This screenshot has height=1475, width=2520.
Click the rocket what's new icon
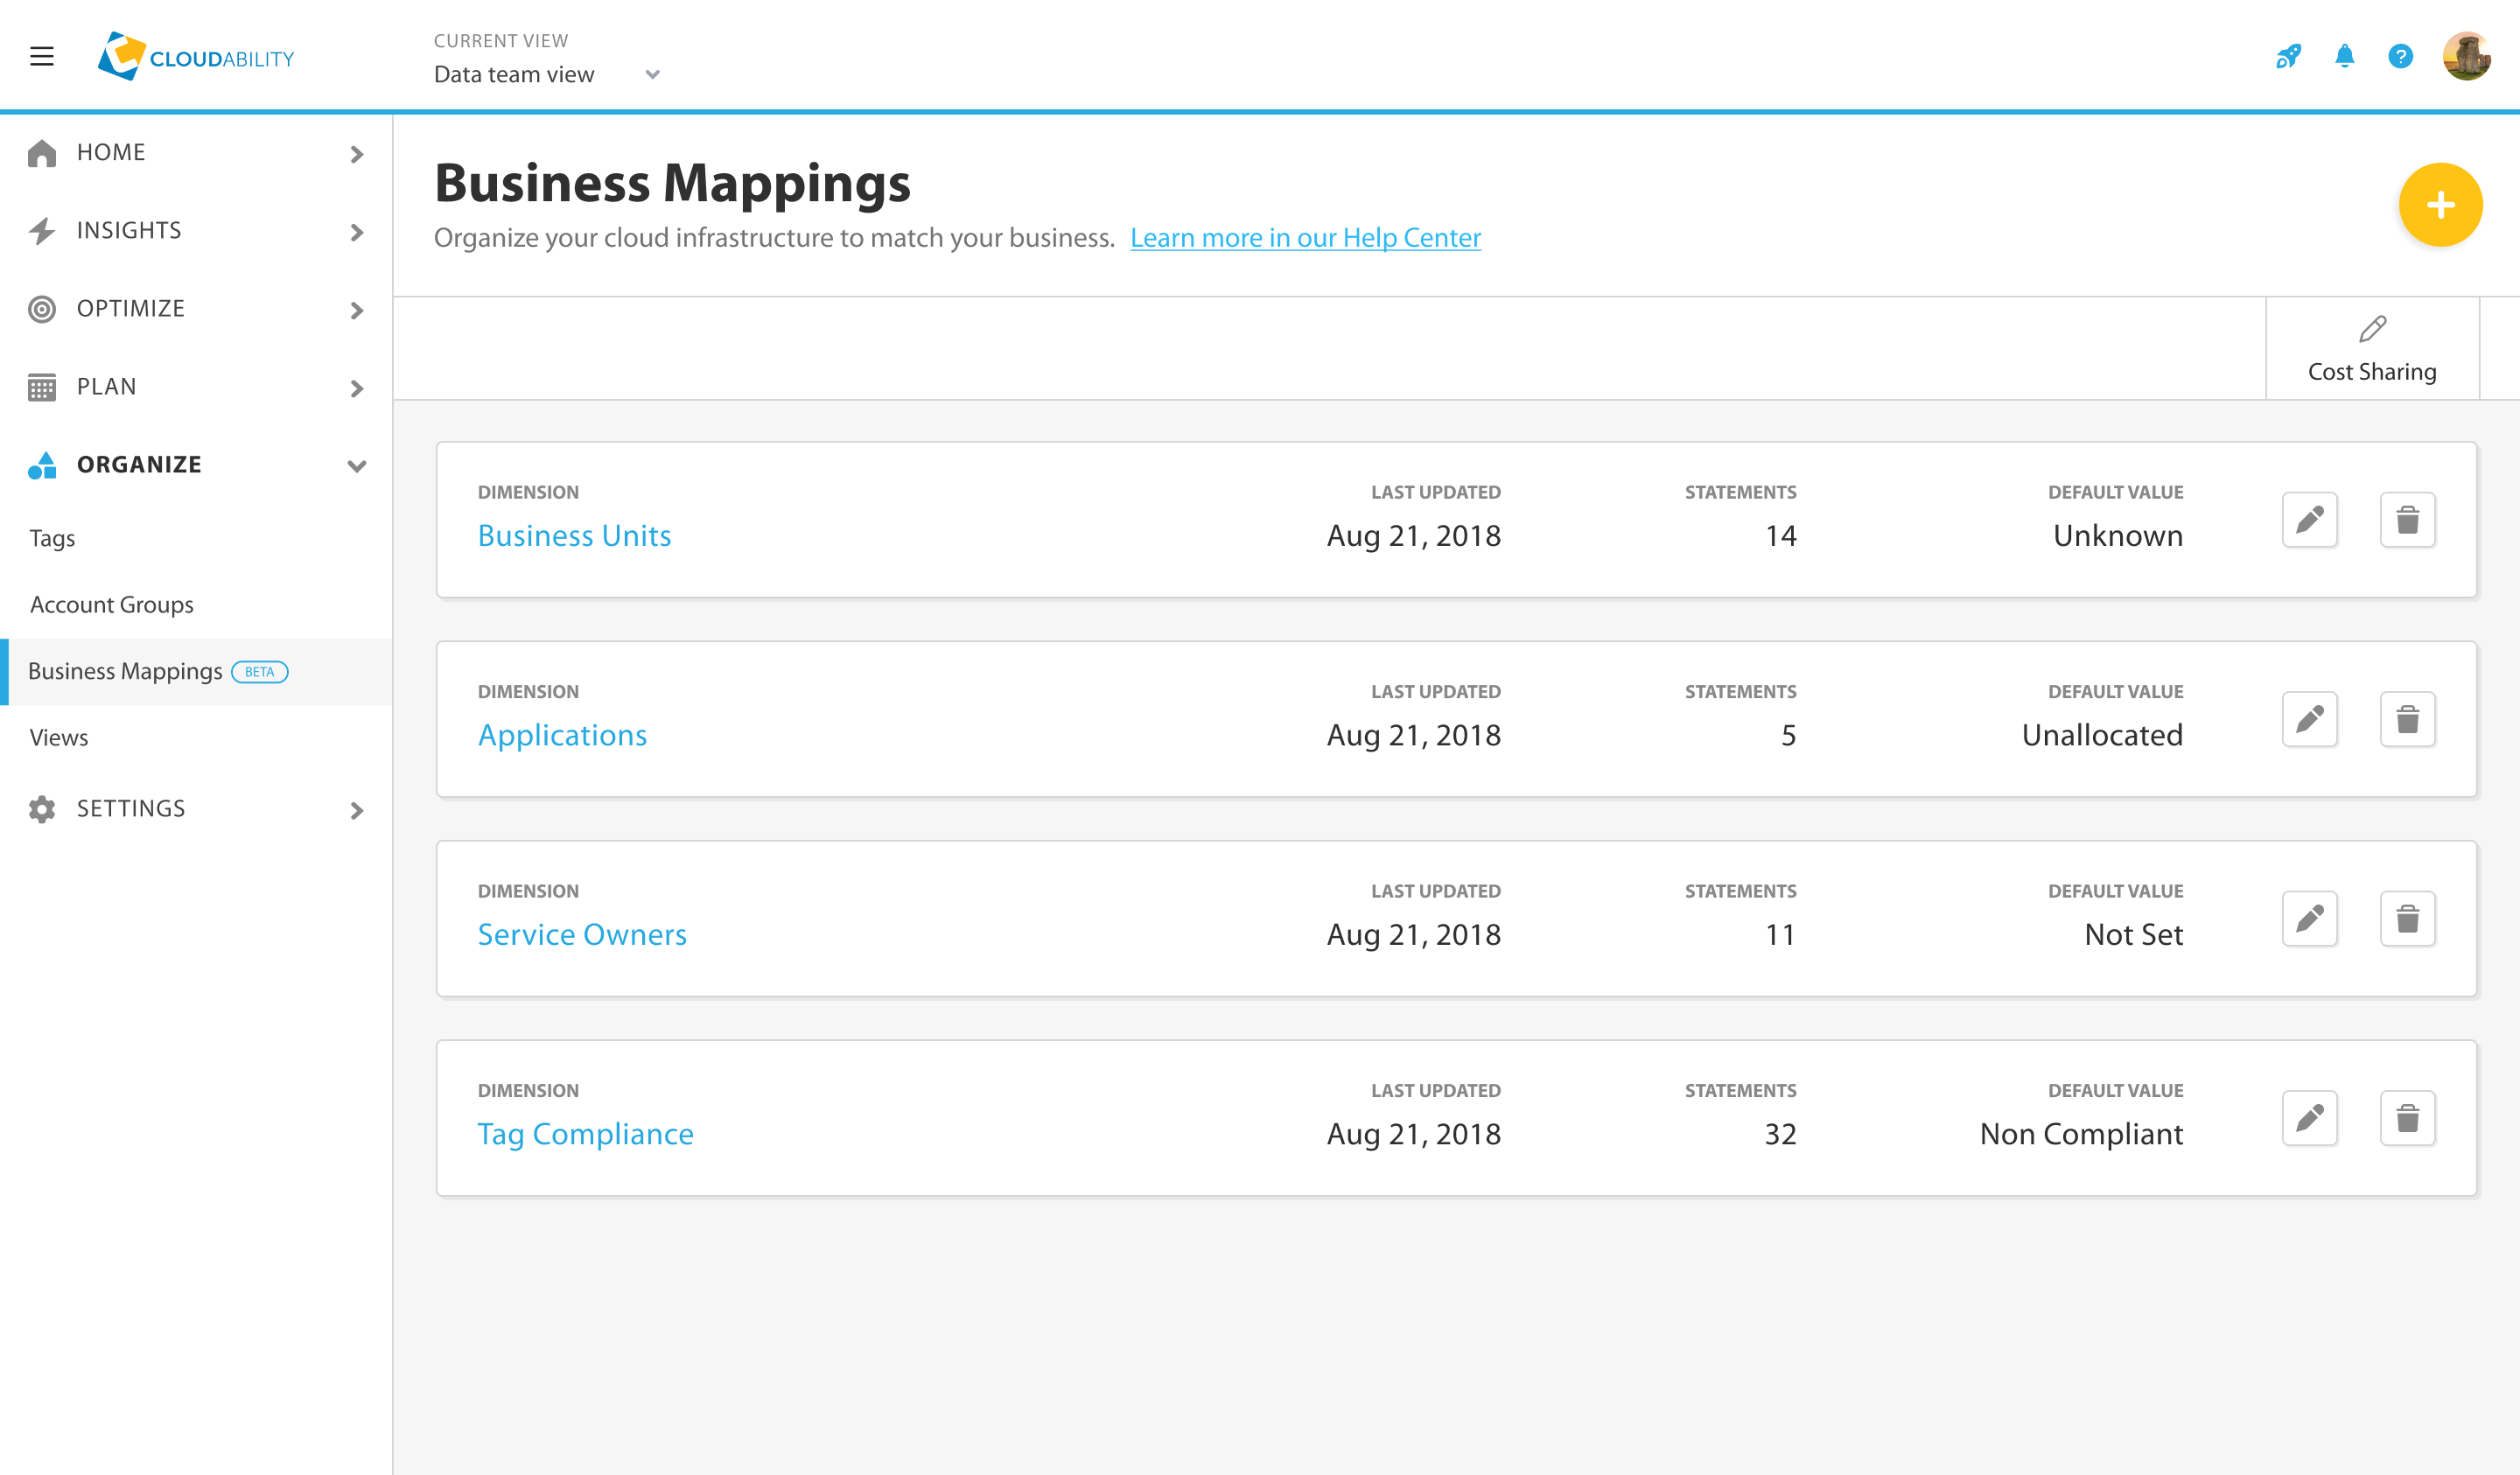2288,57
